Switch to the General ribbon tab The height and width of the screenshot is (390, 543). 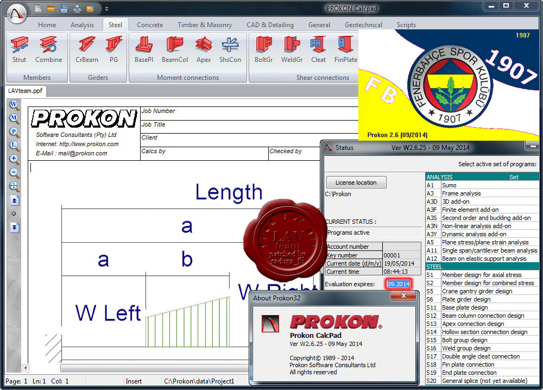click(319, 25)
